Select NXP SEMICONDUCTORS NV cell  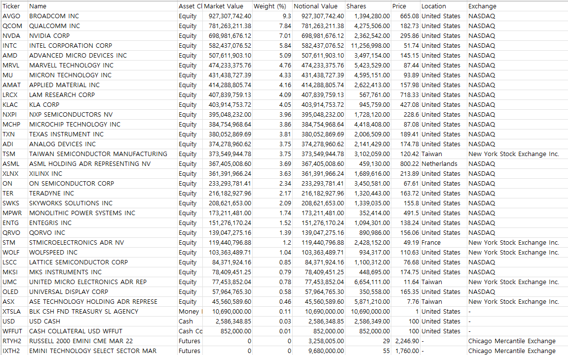[103, 115]
